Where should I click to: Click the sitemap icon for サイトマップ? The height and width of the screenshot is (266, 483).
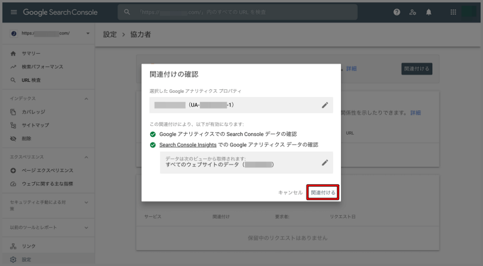click(13, 125)
